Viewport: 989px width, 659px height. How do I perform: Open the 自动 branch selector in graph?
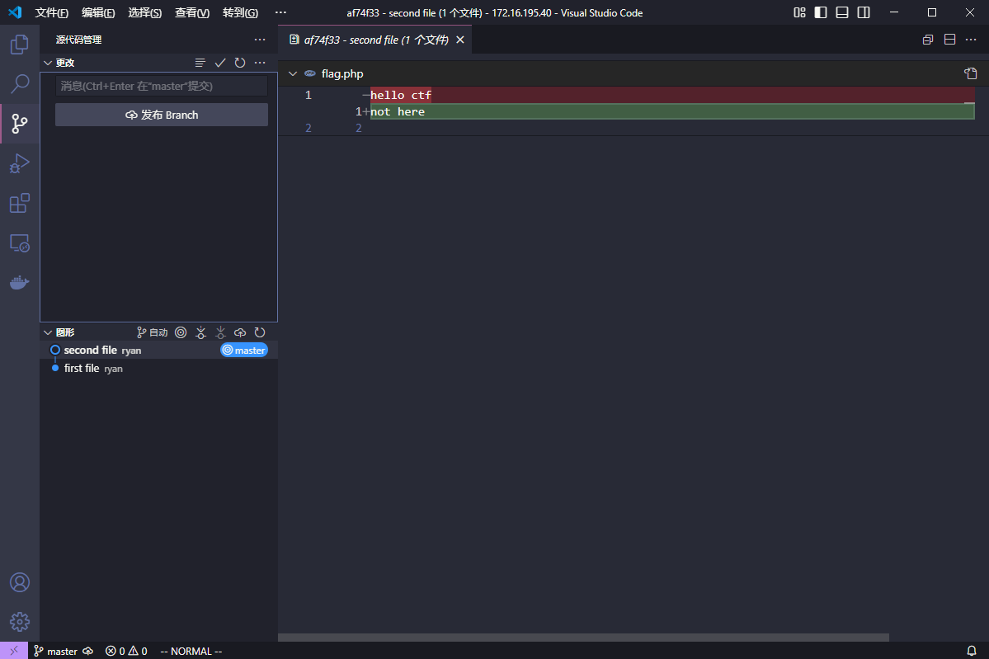(x=152, y=332)
